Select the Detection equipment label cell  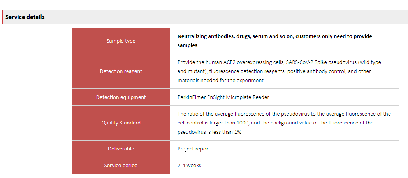coord(121,97)
